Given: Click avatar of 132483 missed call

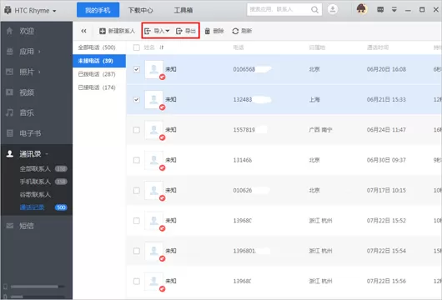Looking at the screenshot, I should click(x=154, y=100).
